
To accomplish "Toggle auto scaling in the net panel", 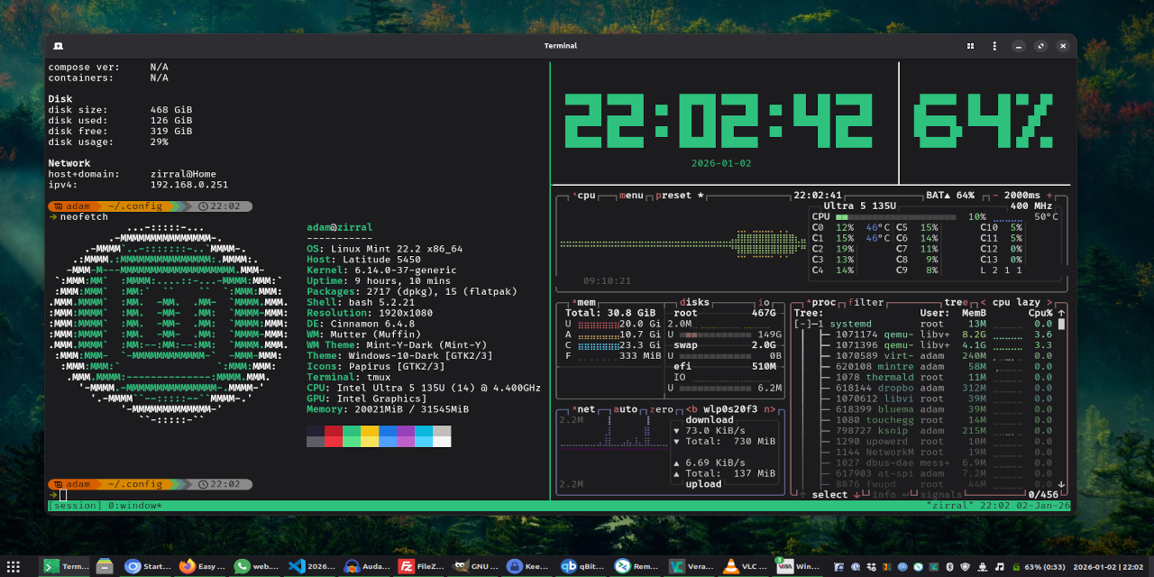I will 626,409.
